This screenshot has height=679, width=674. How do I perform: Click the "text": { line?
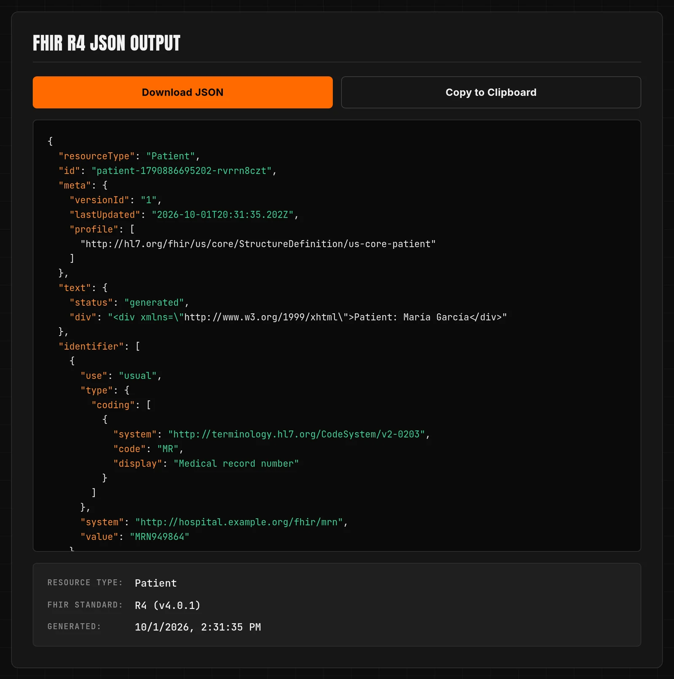pos(83,288)
